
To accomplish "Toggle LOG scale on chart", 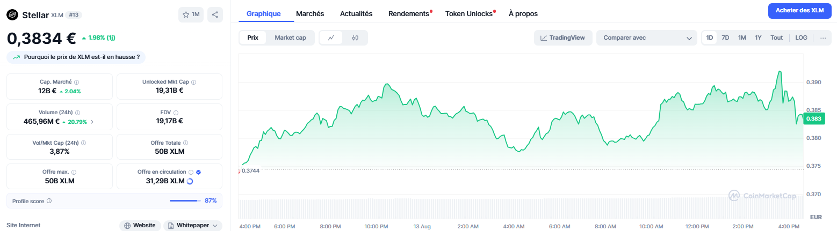I will [x=801, y=38].
